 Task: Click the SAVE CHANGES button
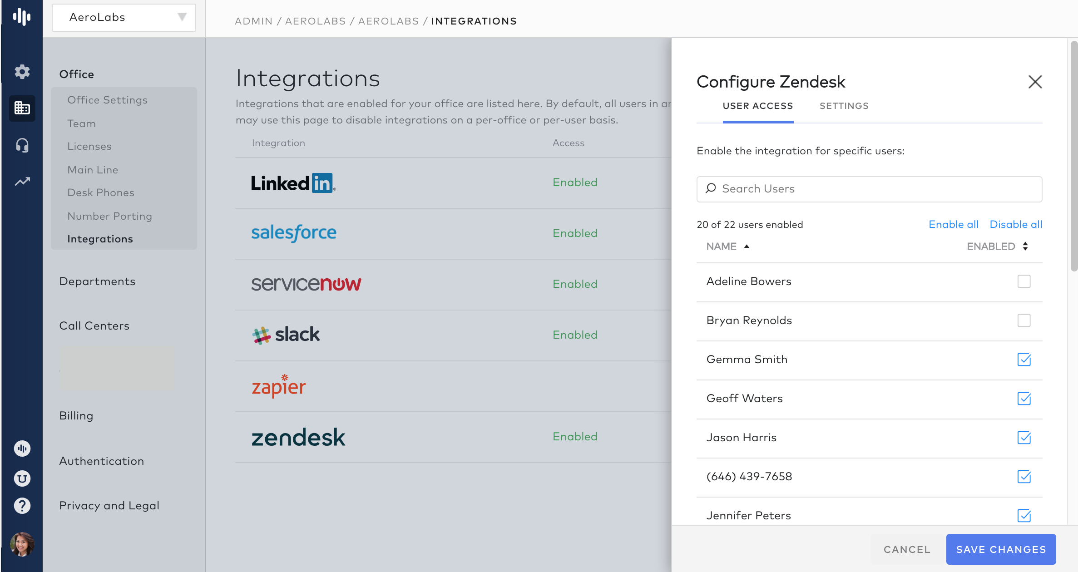click(x=1001, y=549)
